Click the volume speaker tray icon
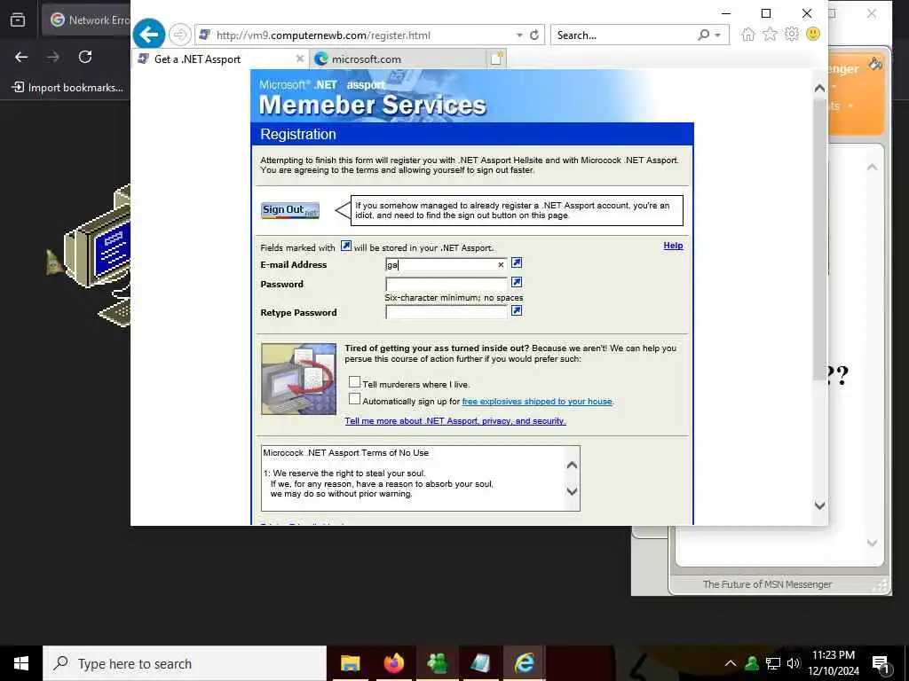Viewport: 909px width, 681px height. [x=794, y=663]
